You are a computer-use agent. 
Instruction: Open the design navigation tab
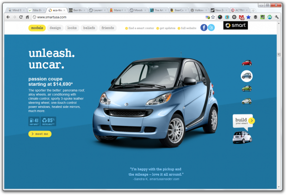point(55,28)
